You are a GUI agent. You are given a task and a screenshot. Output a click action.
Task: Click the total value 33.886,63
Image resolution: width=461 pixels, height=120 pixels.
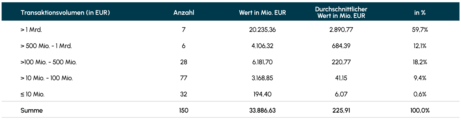(262, 110)
